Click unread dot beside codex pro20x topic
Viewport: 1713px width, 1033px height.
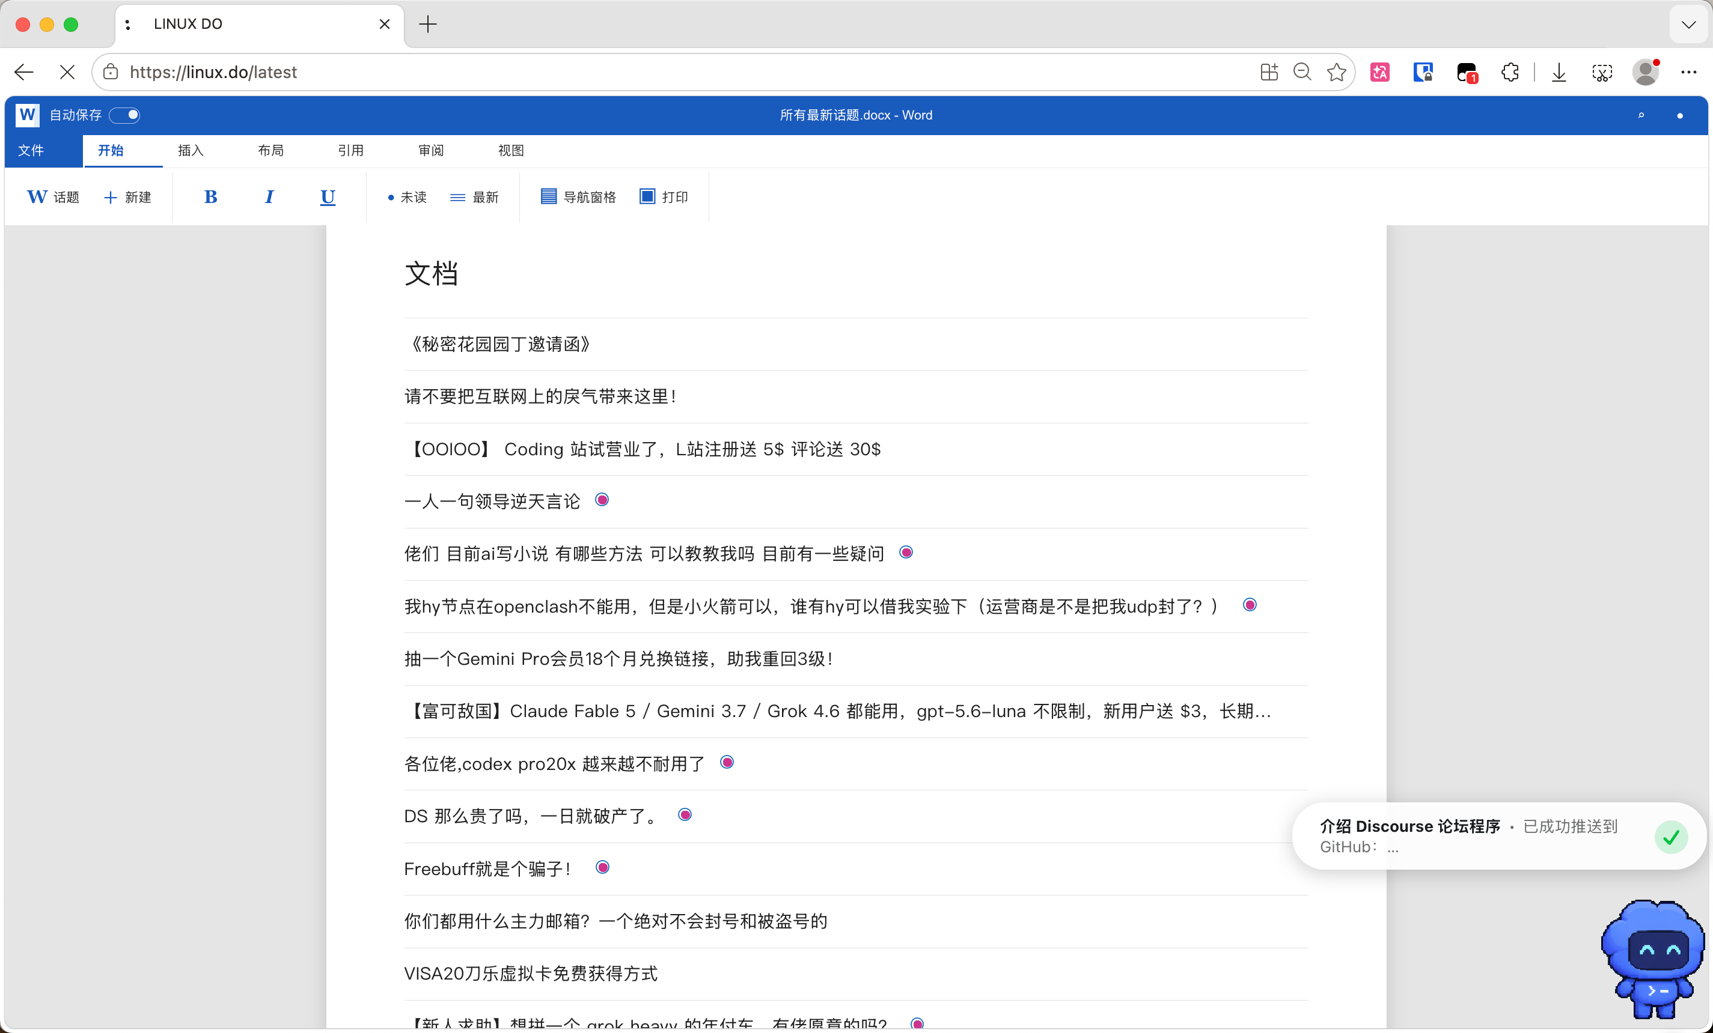[727, 763]
